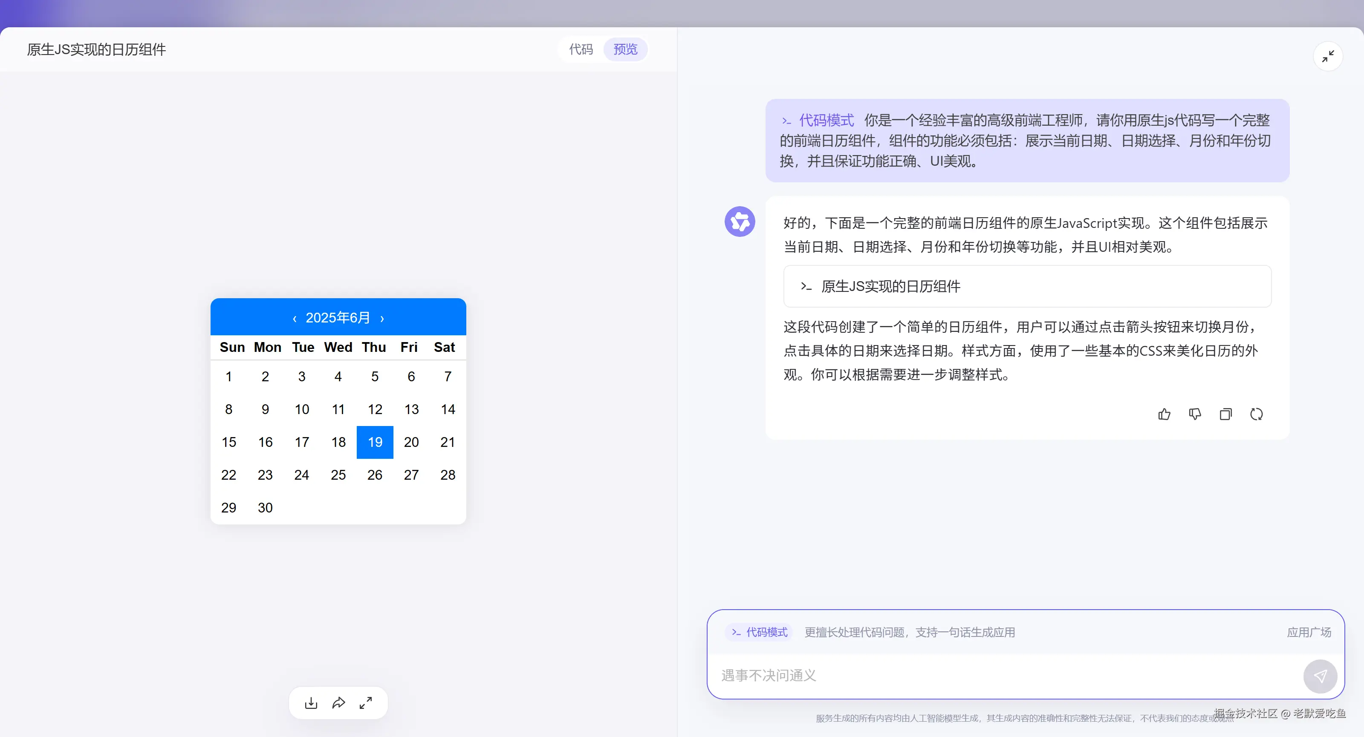Viewport: 1364px width, 737px height.
Task: Give a thumbs down to the response
Action: [1195, 414]
